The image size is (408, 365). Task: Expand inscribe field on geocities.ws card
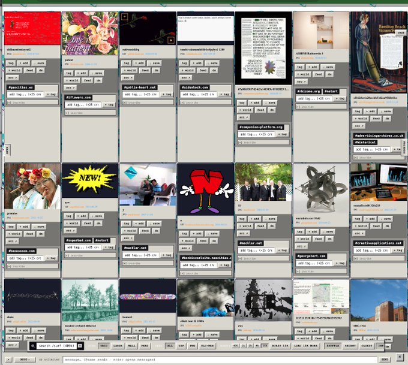pos(32,102)
